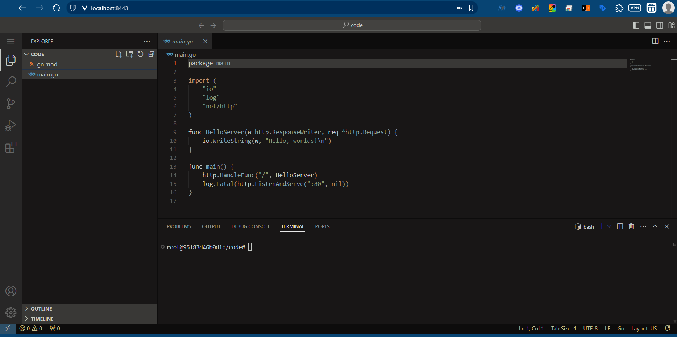Viewport: 677px width, 337px height.
Task: Open go.mod file in Explorer
Action: tap(47, 65)
